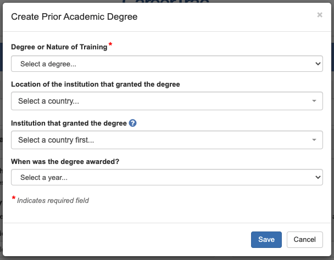Viewport: 334px width, 260px height.
Task: Click the 'Location of the institution' label
Action: (96, 84)
